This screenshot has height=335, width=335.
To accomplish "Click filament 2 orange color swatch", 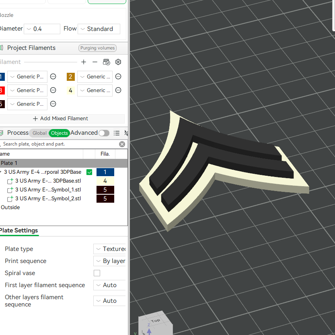I will click(x=71, y=77).
